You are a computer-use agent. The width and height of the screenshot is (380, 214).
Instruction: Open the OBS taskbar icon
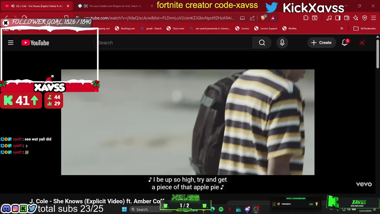256,209
